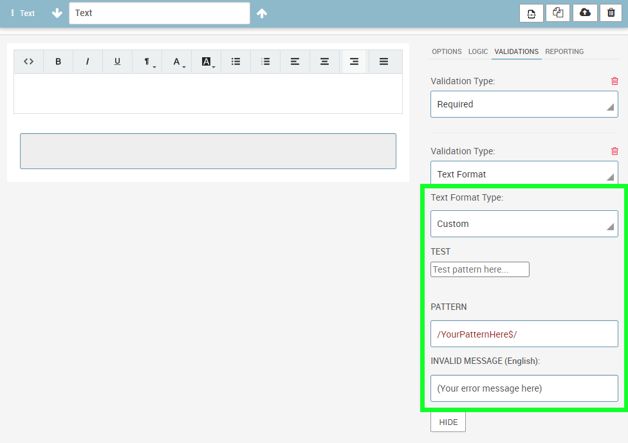Open the Required validation type dropdown
Viewport: 628px width, 443px height.
pyautogui.click(x=524, y=104)
